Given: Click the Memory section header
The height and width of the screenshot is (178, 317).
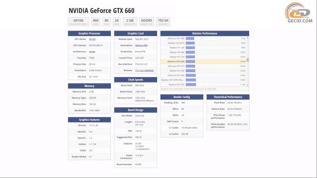Looking at the screenshot, I should coord(89,86).
